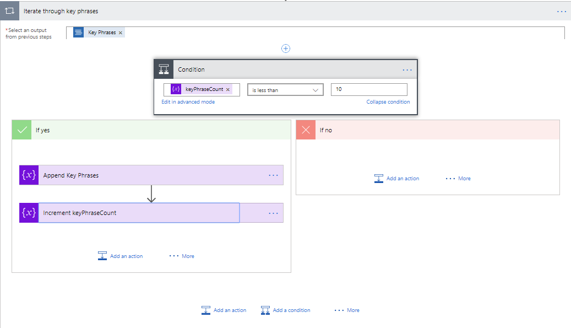Click the Condition card's branching icon
This screenshot has width=571, height=328.
(x=164, y=69)
